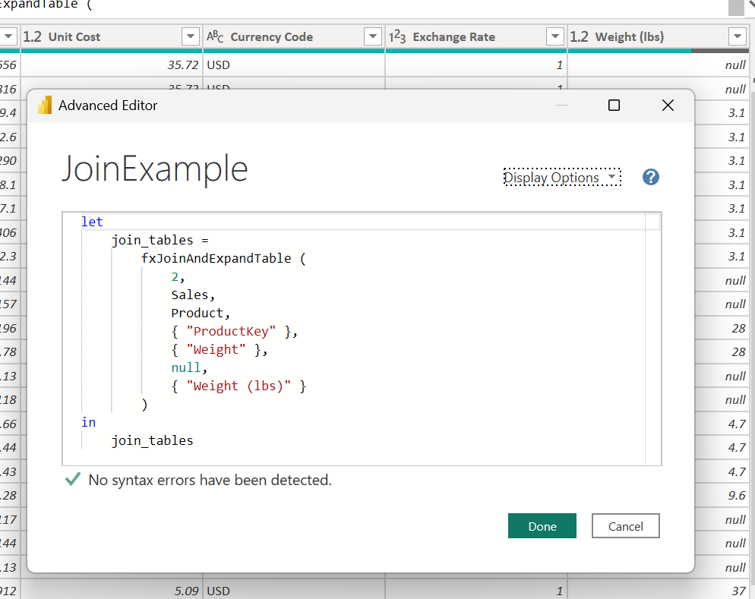Click the code editor's vertical scrollbar track

click(x=652, y=342)
